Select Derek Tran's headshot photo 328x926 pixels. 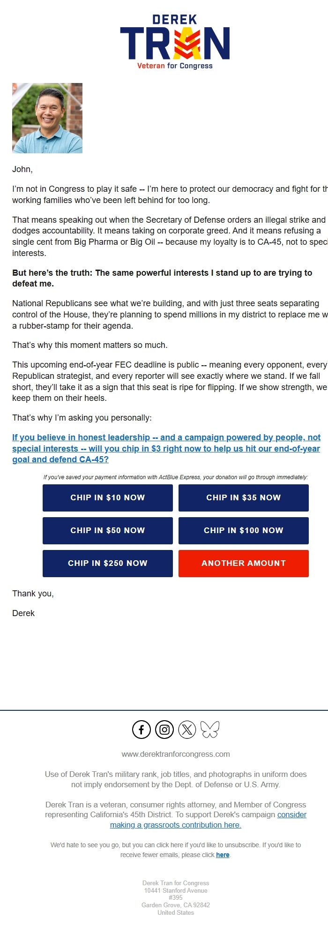(47, 118)
